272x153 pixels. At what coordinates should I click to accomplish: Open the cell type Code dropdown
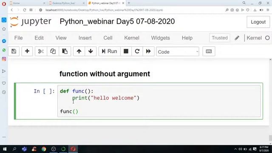[x=178, y=52]
